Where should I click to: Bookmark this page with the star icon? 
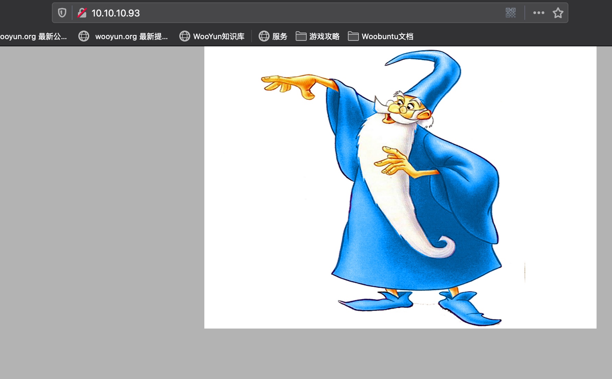click(558, 13)
